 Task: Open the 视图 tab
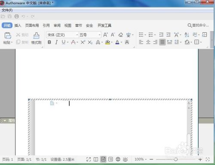click(x=68, y=25)
